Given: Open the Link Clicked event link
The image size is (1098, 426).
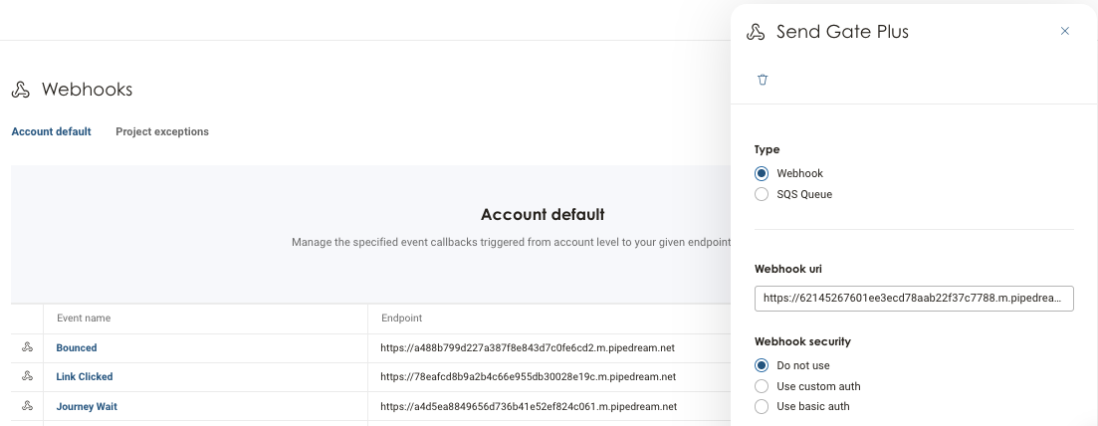Looking at the screenshot, I should tap(85, 376).
